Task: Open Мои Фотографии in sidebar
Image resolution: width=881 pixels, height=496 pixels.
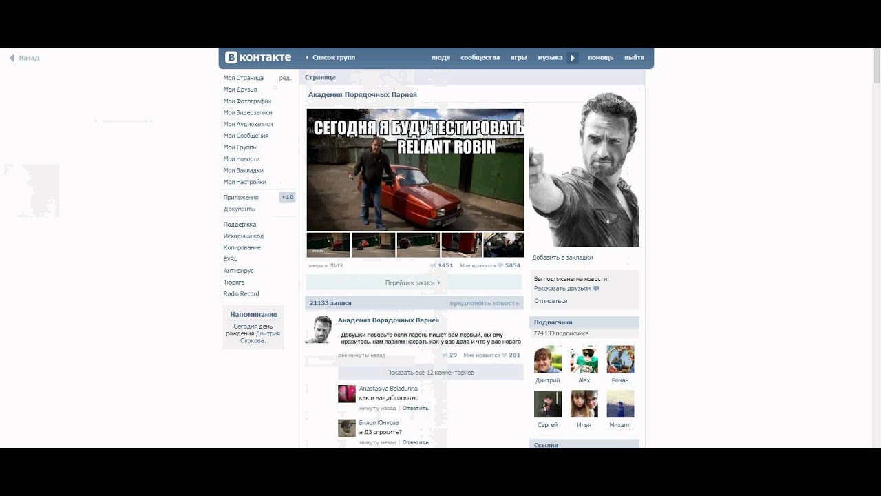Action: 247,101
